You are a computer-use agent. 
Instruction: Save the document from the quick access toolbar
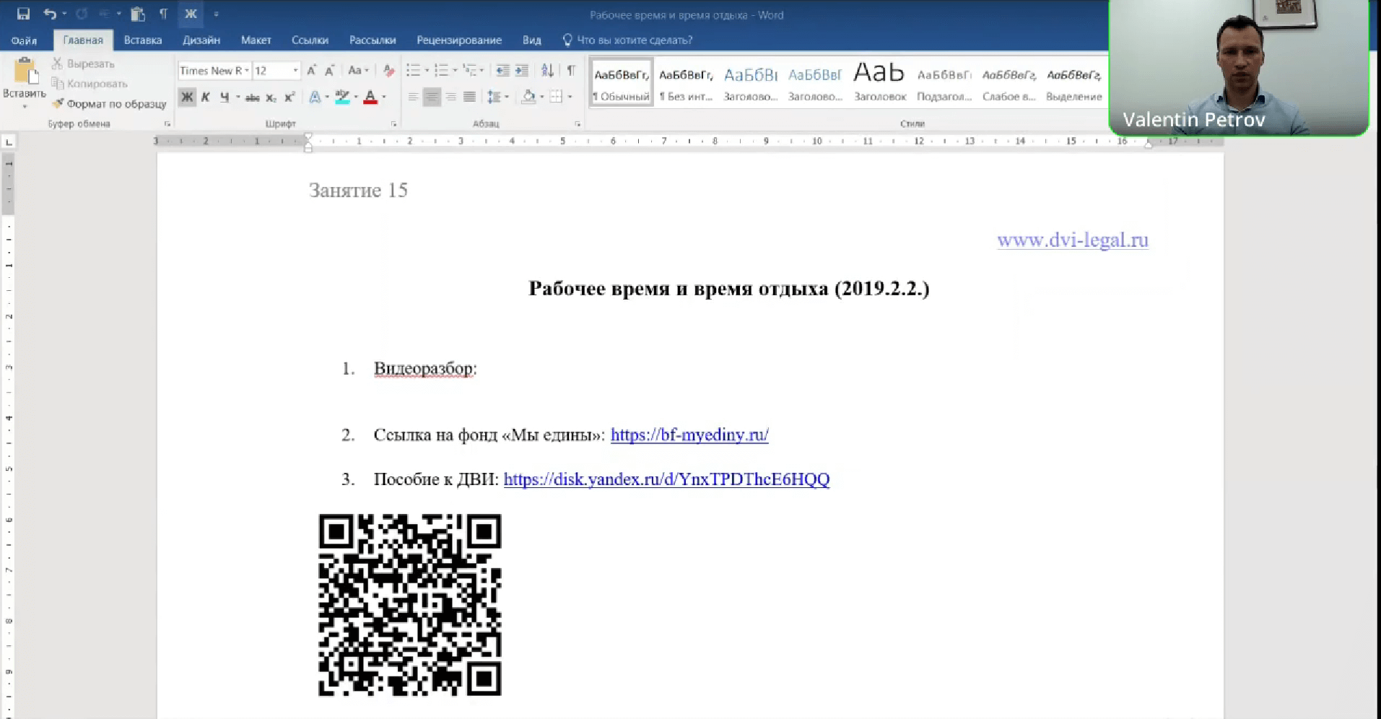(23, 14)
